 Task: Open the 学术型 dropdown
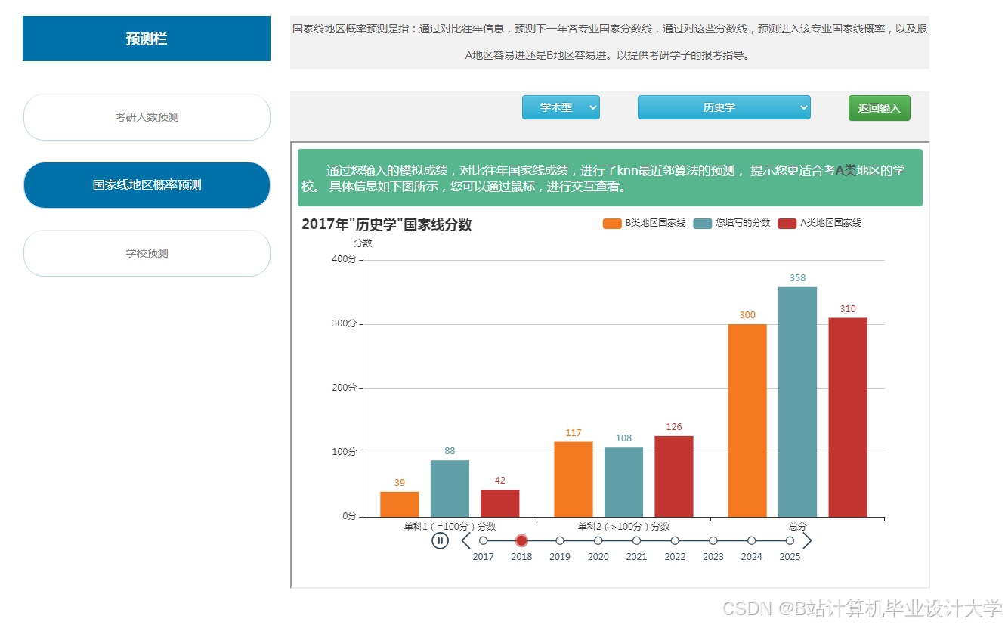click(561, 107)
